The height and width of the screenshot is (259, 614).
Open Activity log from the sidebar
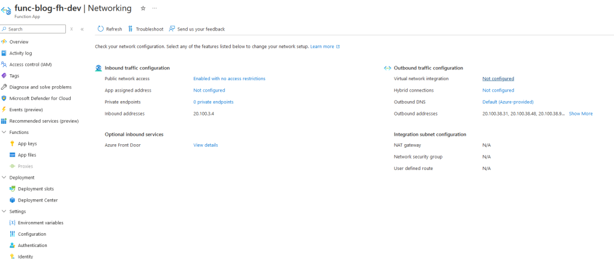[21, 53]
